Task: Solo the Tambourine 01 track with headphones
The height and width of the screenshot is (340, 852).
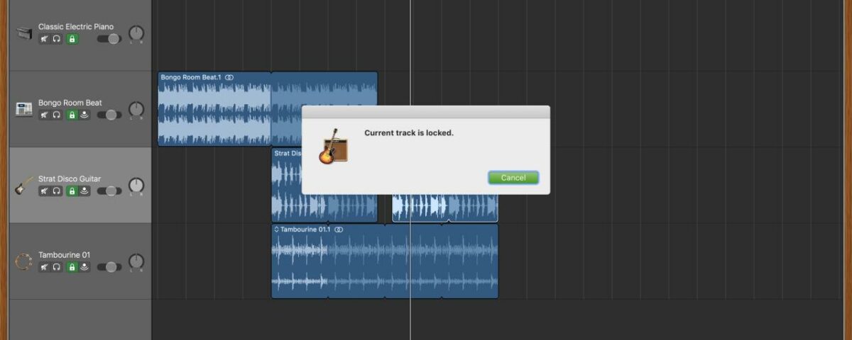Action: [x=57, y=267]
